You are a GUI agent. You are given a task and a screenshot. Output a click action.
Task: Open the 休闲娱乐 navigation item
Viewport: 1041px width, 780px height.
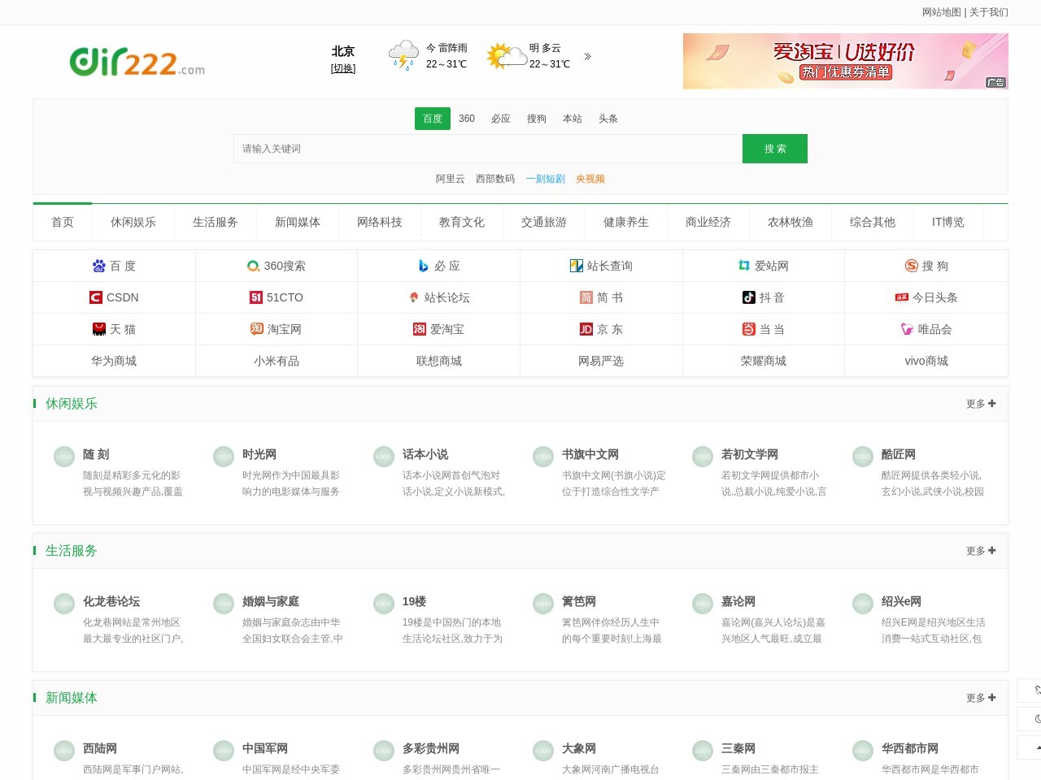(x=133, y=223)
